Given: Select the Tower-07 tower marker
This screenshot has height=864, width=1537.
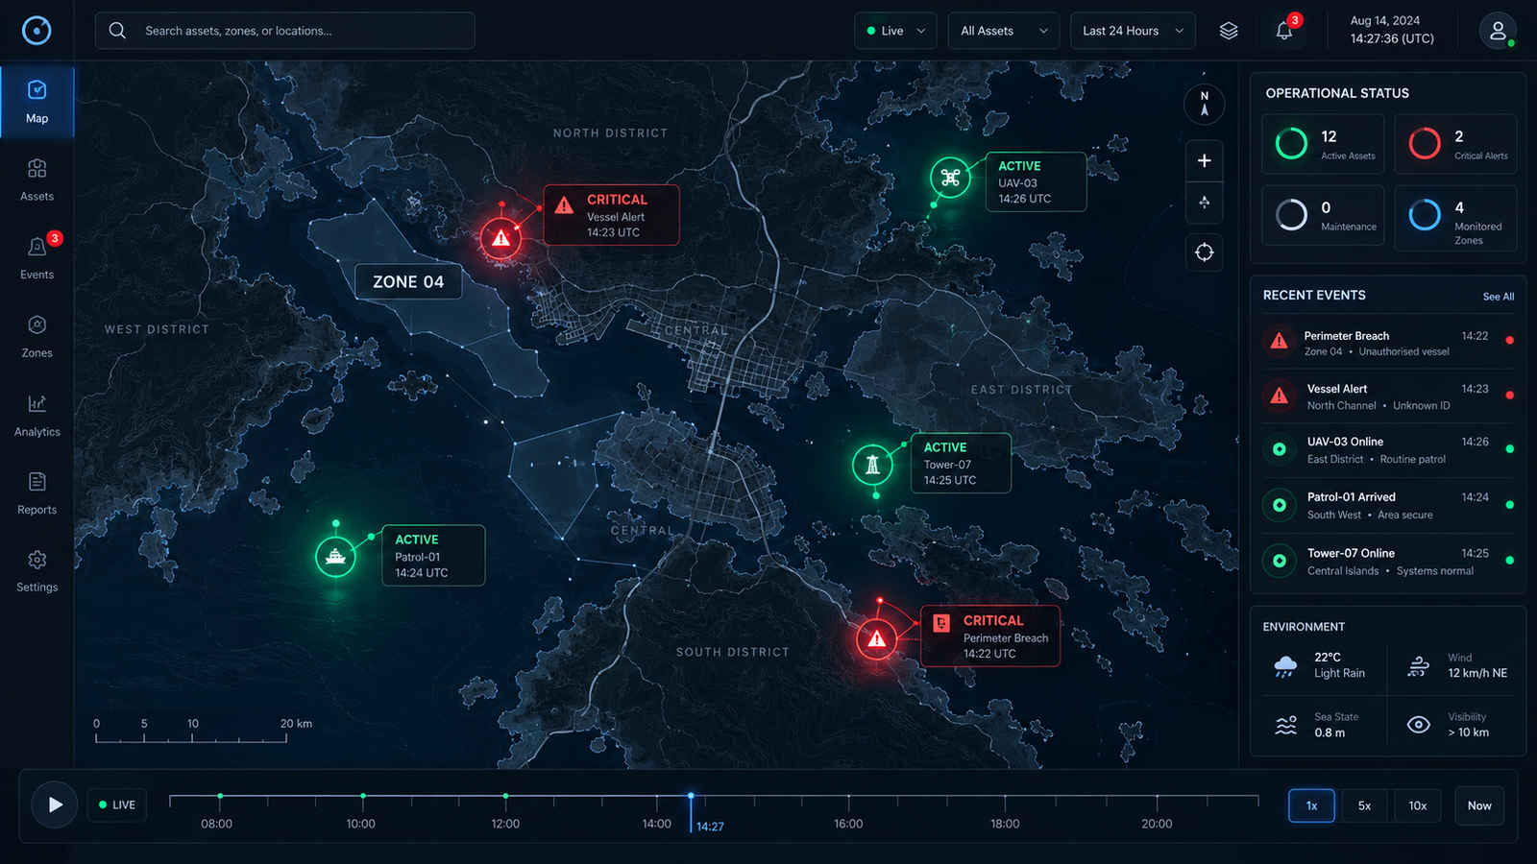Looking at the screenshot, I should click(872, 465).
